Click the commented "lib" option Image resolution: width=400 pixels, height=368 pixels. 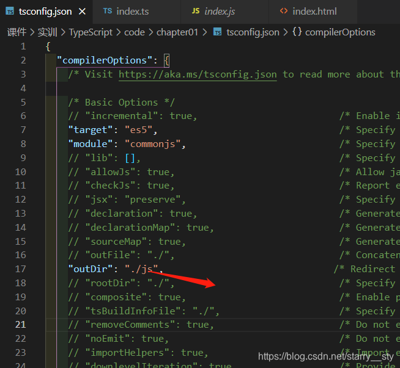pos(105,158)
